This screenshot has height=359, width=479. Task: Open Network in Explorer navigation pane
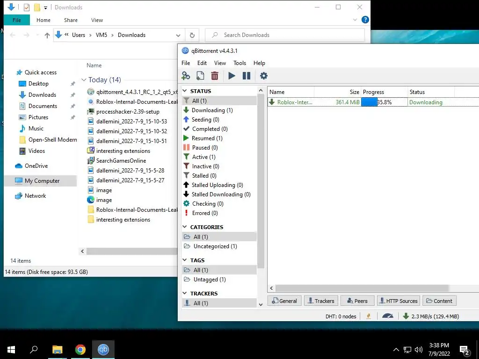pyautogui.click(x=35, y=196)
